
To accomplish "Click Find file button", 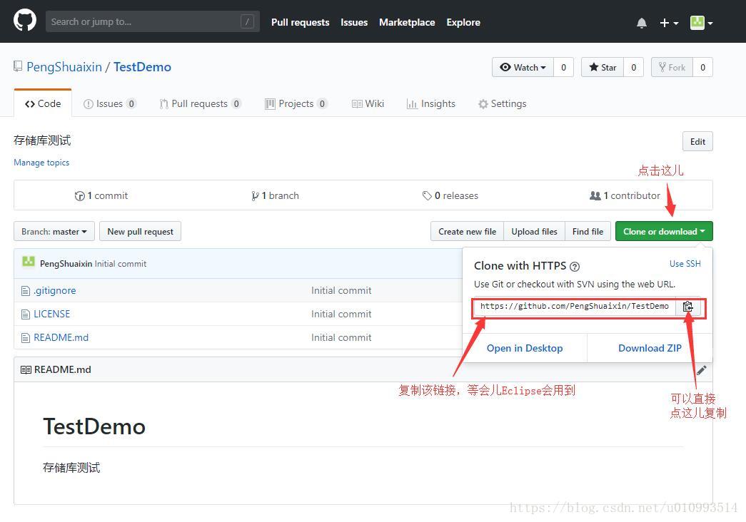I will 588,232.
